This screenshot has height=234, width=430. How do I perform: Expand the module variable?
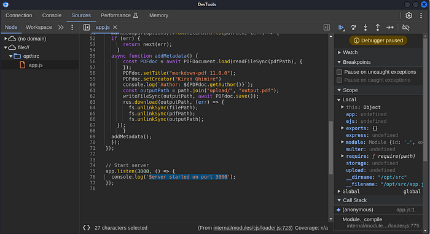point(342,142)
